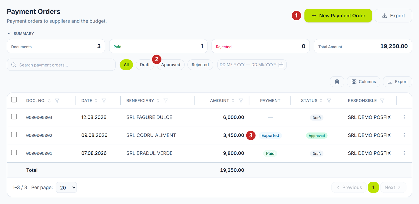The height and width of the screenshot is (204, 419).
Task: Filter the AMOUNT column
Action: pyautogui.click(x=241, y=100)
